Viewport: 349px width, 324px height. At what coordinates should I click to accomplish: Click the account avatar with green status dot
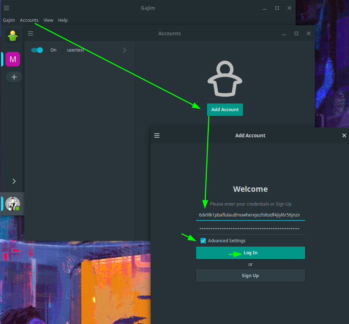13,204
